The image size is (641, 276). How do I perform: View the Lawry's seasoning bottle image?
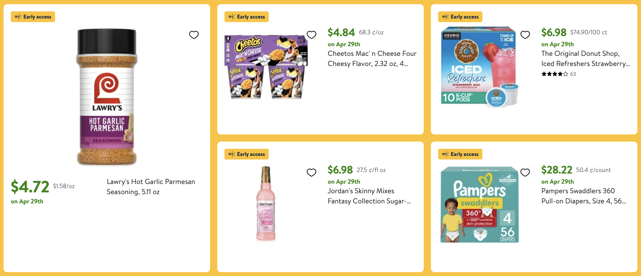[107, 97]
